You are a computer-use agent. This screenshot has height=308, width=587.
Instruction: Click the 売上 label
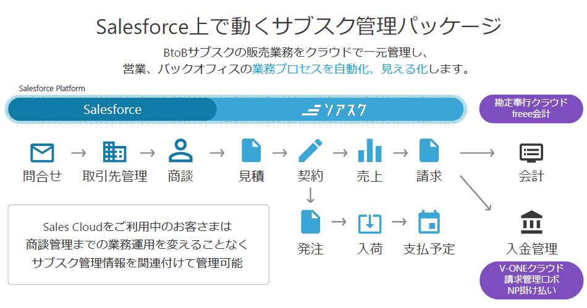pos(370,176)
